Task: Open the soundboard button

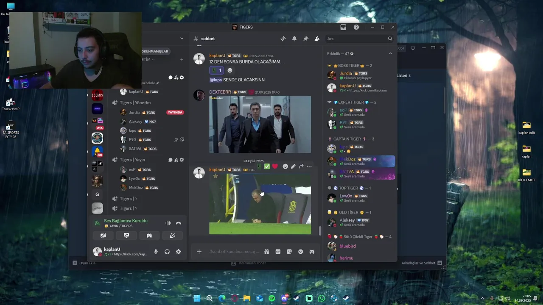Action: tap(172, 236)
